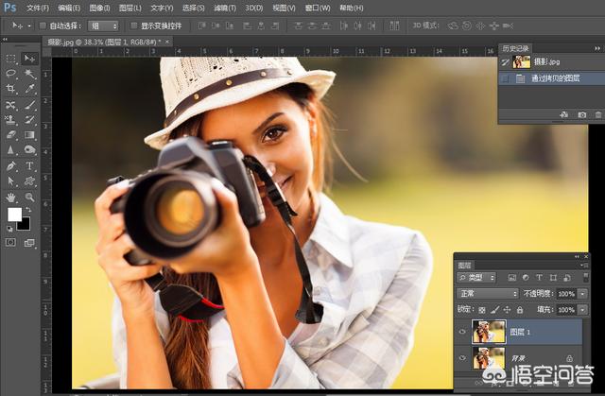Image resolution: width=605 pixels, height=396 pixels.
Task: Click the white foreground color swatch
Action: [x=14, y=215]
